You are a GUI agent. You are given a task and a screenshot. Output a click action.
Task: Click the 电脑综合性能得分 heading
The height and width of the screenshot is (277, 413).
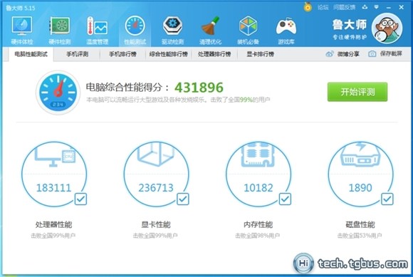click(127, 87)
